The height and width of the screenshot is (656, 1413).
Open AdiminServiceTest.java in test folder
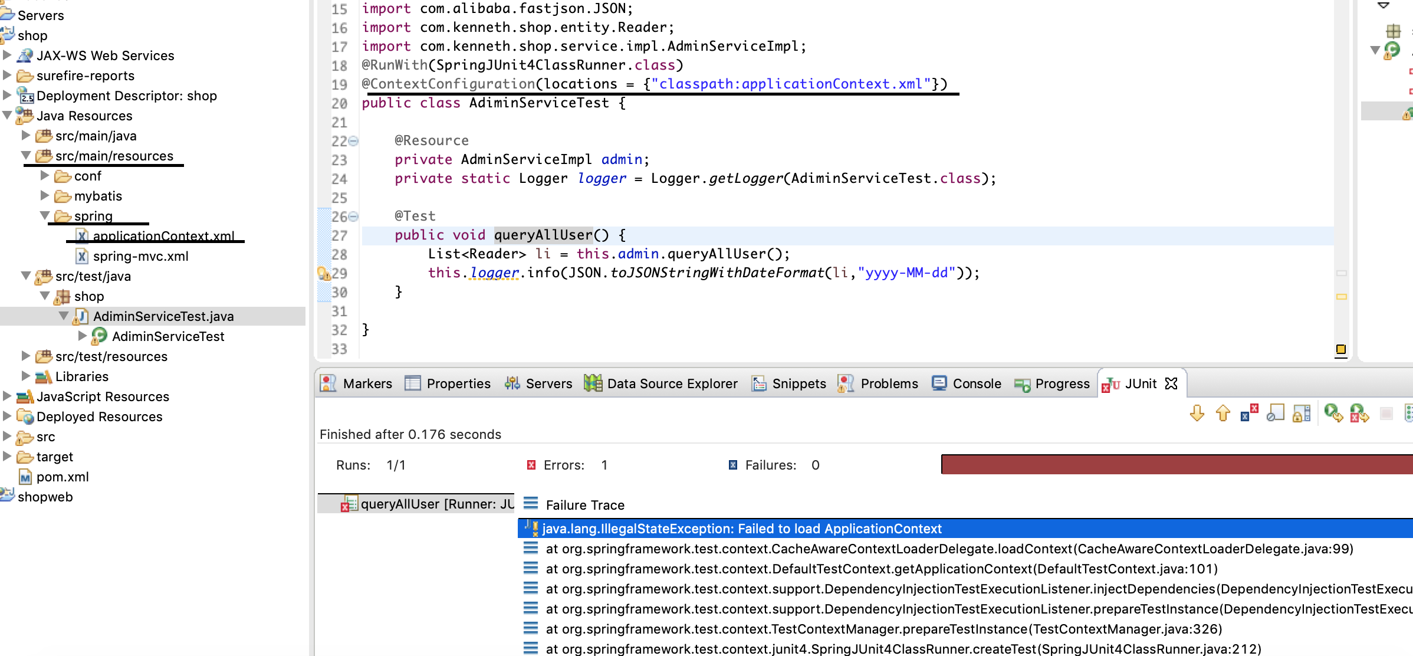tap(163, 316)
